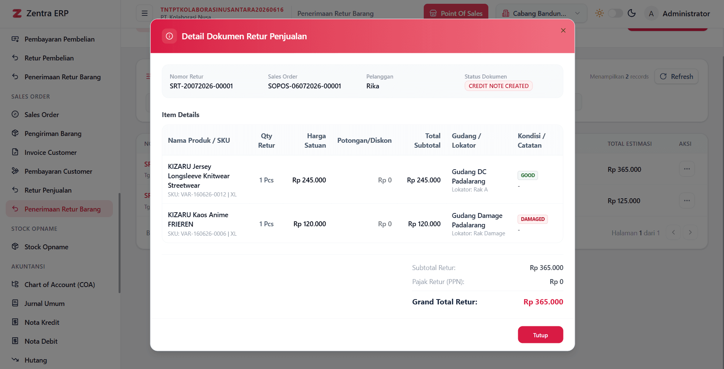Open actions menu for Rp 365.000 row
This screenshot has width=724, height=369.
[687, 169]
